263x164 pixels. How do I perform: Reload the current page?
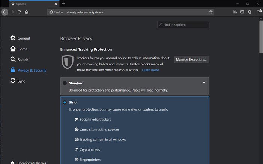(x=19, y=12)
